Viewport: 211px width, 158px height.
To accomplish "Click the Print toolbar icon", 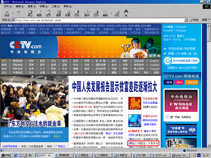I will click(x=96, y=13).
